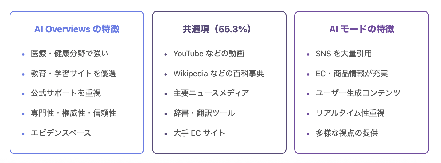Image resolution: width=441 pixels, height=163 pixels.
Task: Click the "公式サポートを重視" bullet text
Action: point(66,93)
